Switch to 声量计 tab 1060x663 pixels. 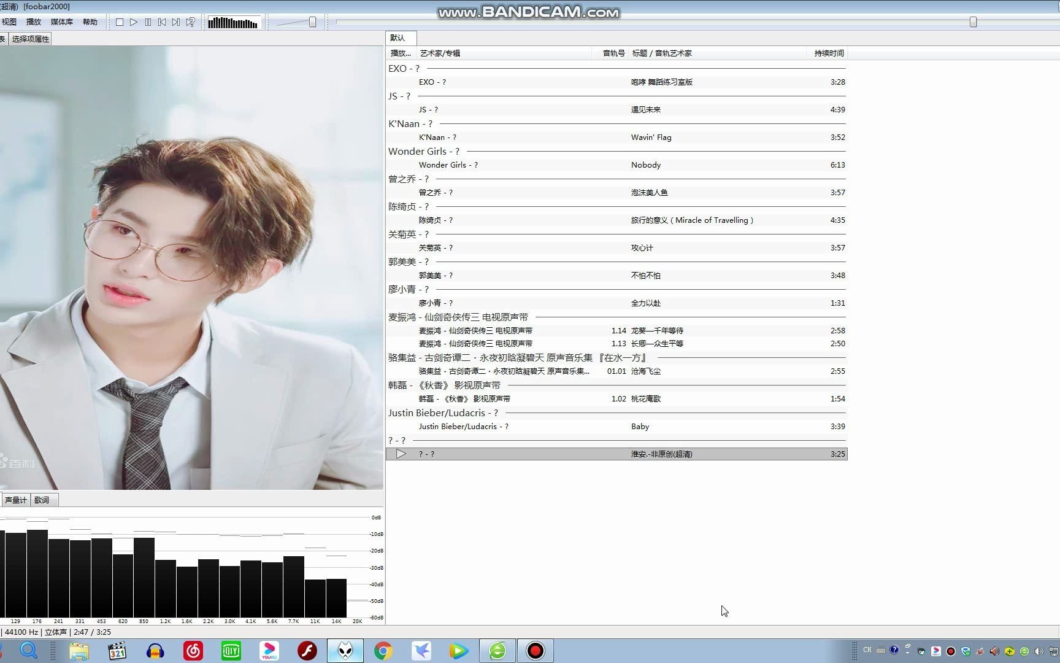point(16,500)
